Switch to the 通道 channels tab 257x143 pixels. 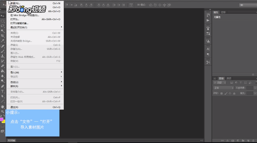click(228, 78)
